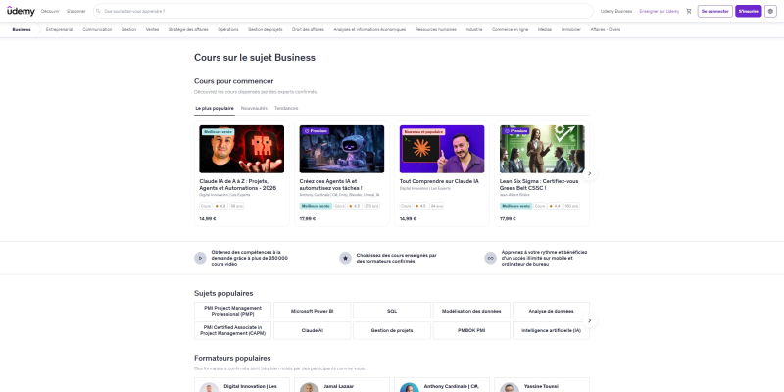The height and width of the screenshot is (392, 784).
Task: Click Premium badge on Agents IA thumbnail
Action: [x=316, y=131]
